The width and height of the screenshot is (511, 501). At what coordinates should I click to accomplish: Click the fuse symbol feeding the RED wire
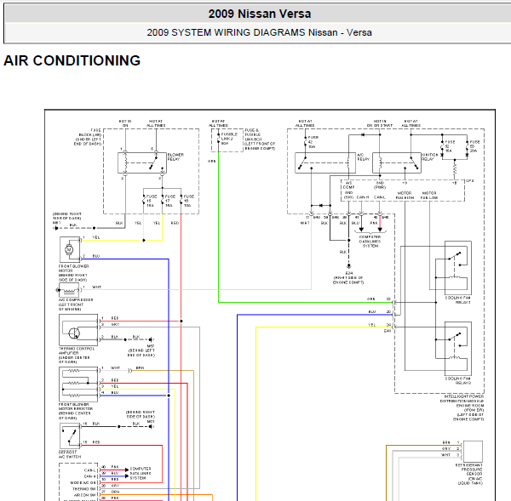pyautogui.click(x=181, y=200)
